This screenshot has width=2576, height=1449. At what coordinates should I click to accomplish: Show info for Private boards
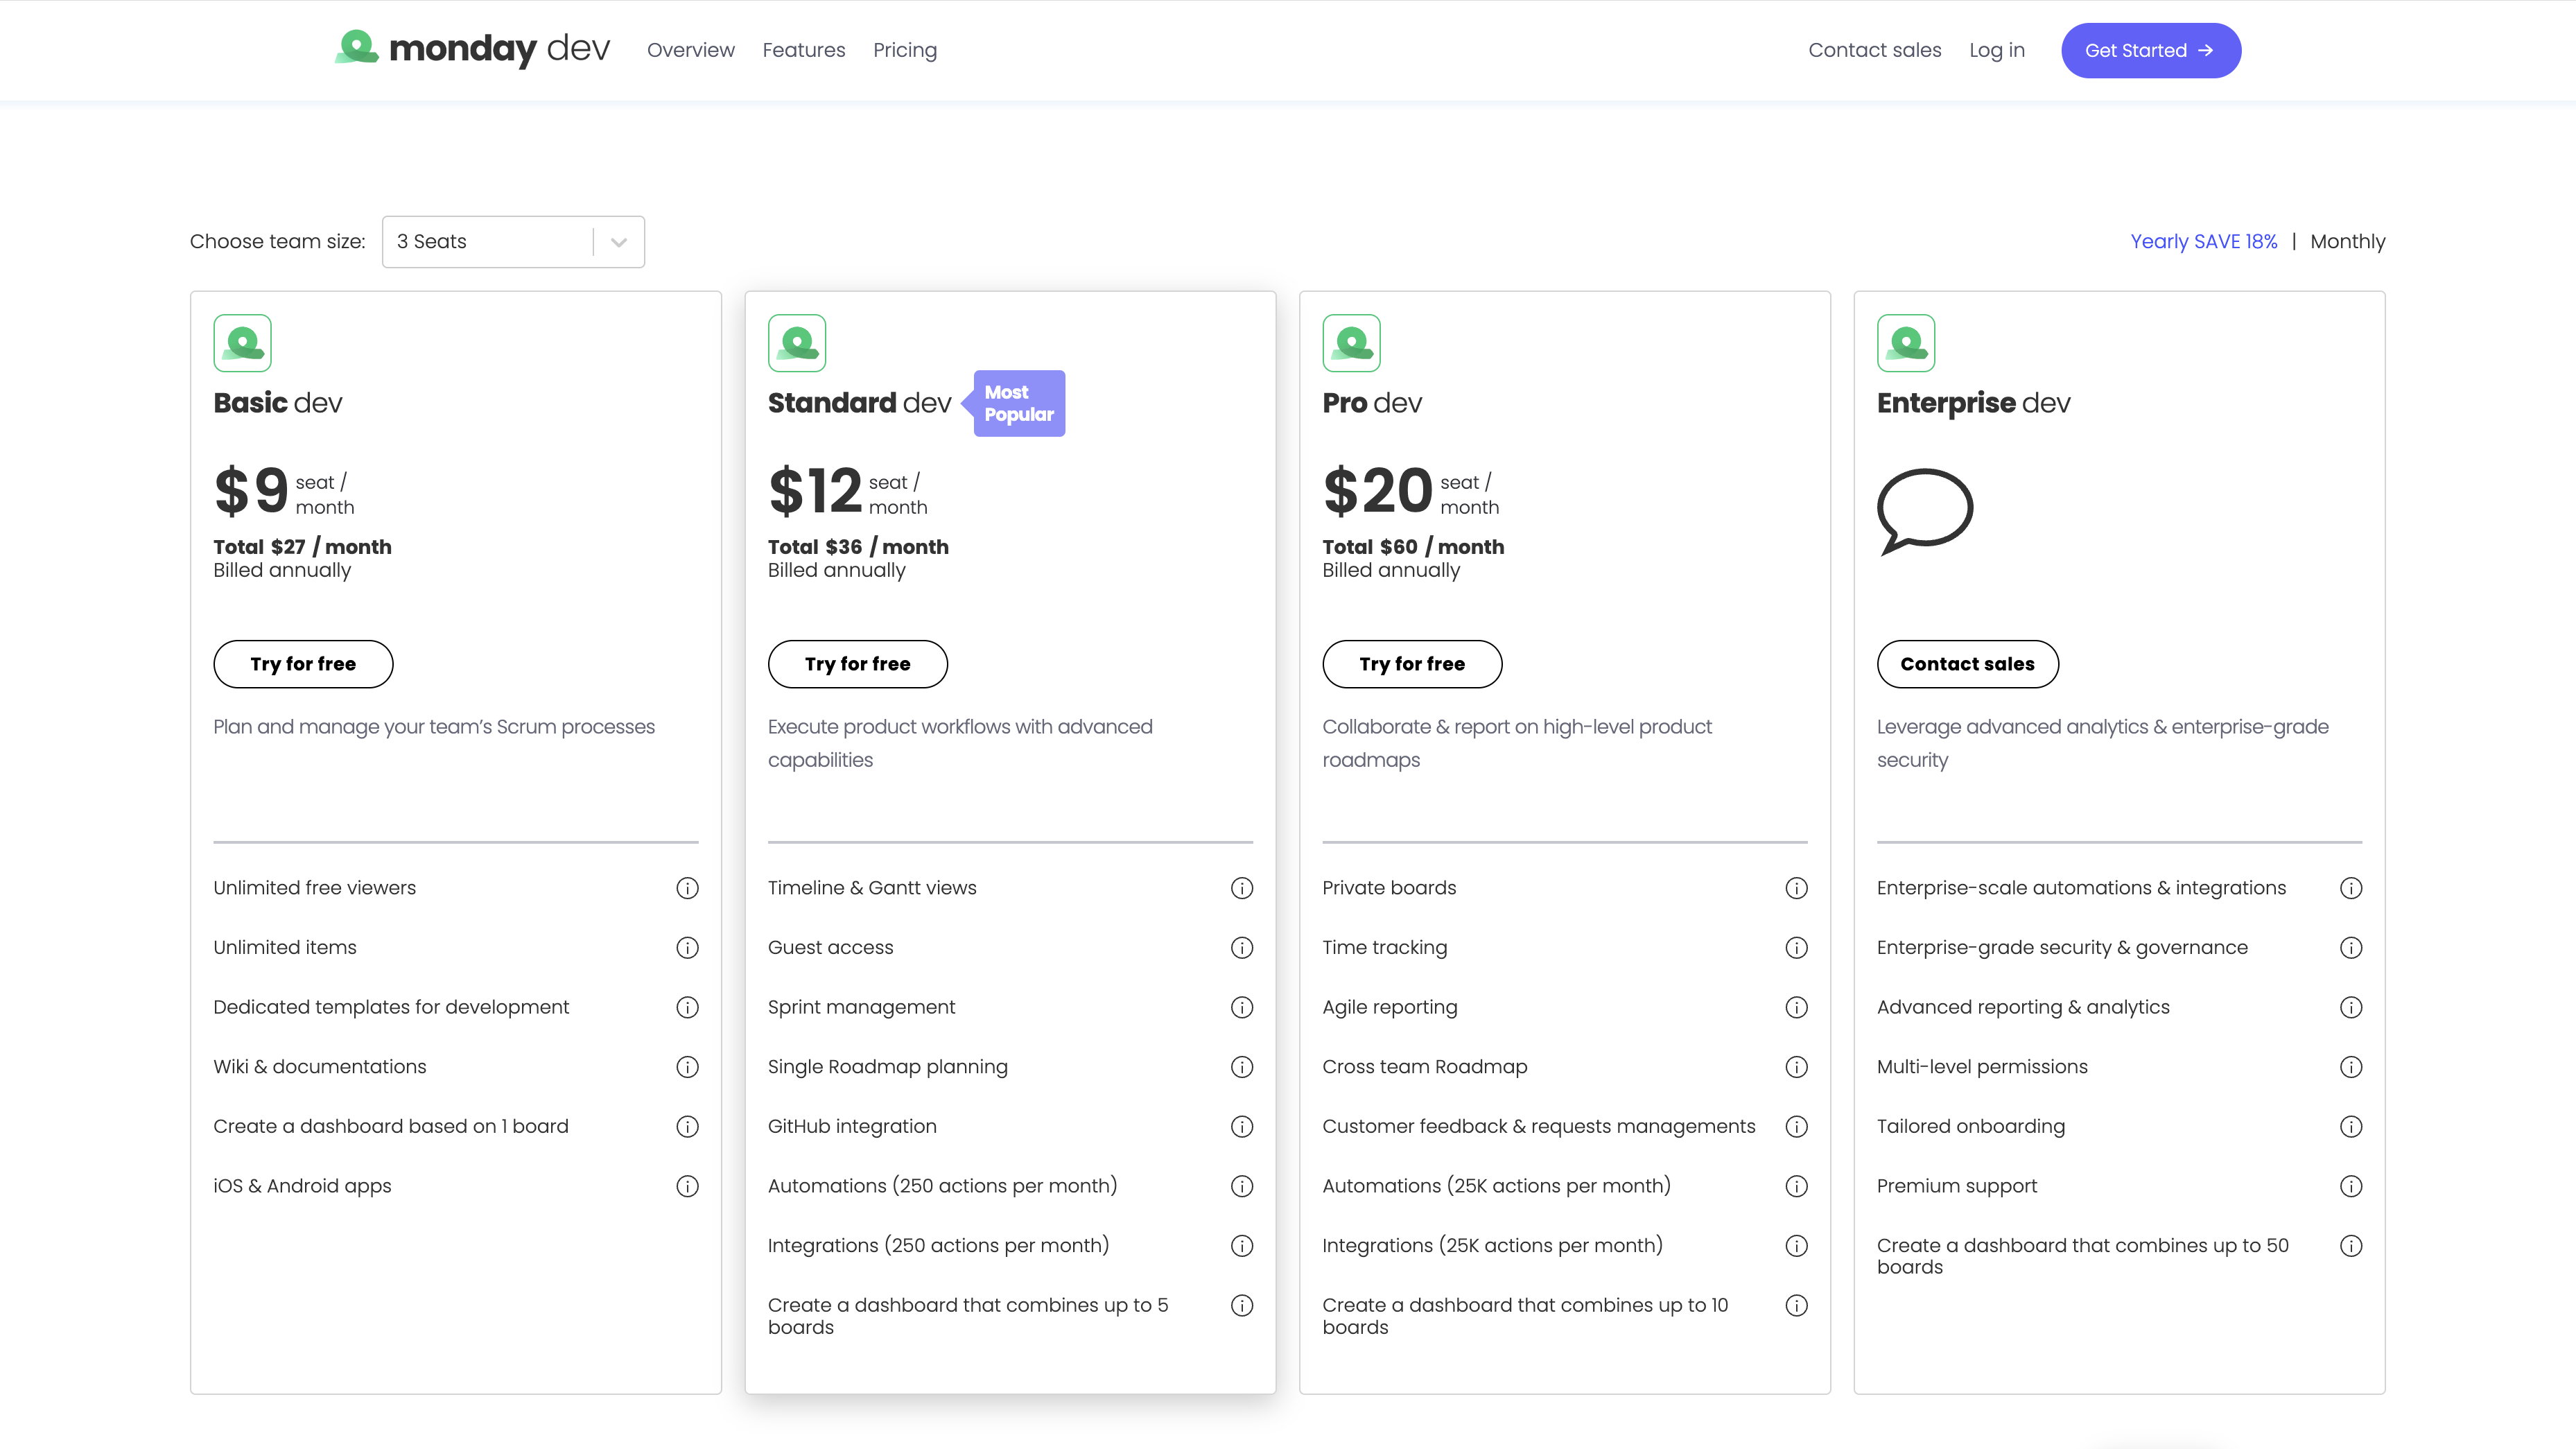[1796, 888]
